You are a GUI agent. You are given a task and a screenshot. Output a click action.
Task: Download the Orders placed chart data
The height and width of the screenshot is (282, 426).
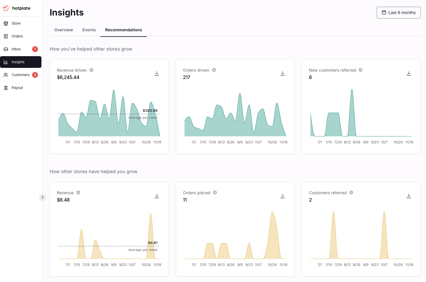(283, 196)
